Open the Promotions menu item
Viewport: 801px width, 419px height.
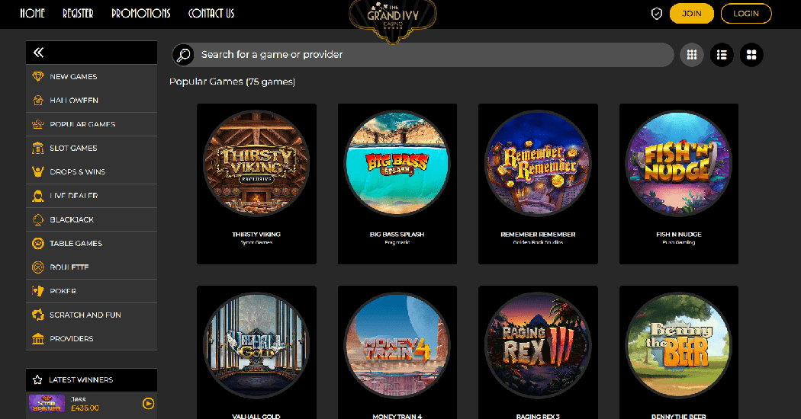tap(141, 13)
